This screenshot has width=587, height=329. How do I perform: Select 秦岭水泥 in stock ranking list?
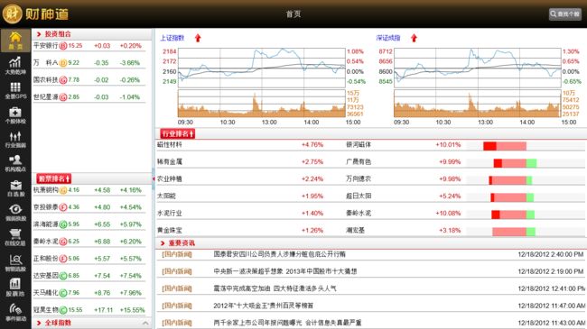(89, 242)
